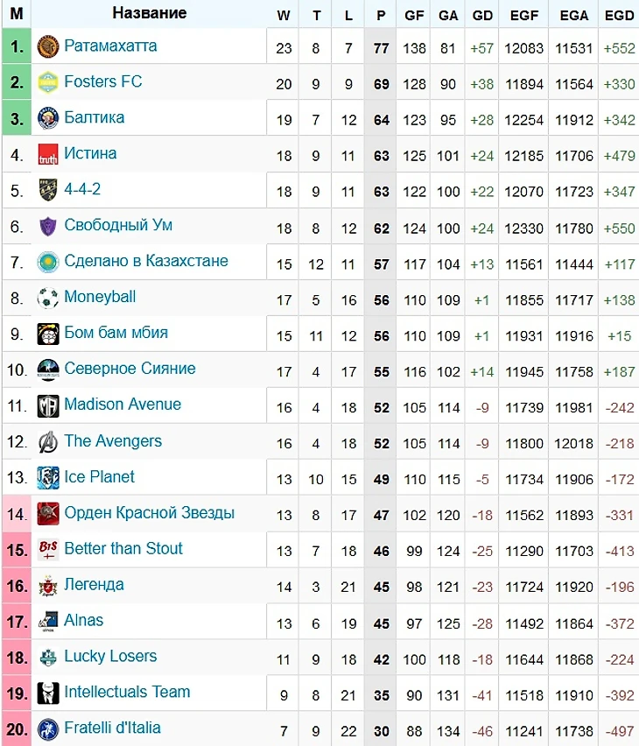
Task: Open the Свободный Ум team page
Action: tap(118, 225)
